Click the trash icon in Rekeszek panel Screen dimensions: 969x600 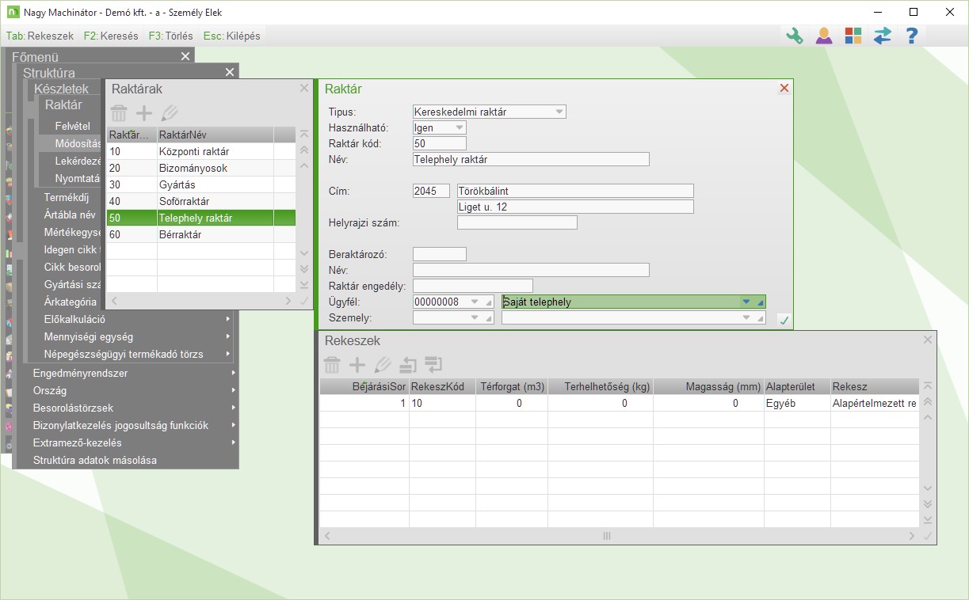[x=332, y=365]
